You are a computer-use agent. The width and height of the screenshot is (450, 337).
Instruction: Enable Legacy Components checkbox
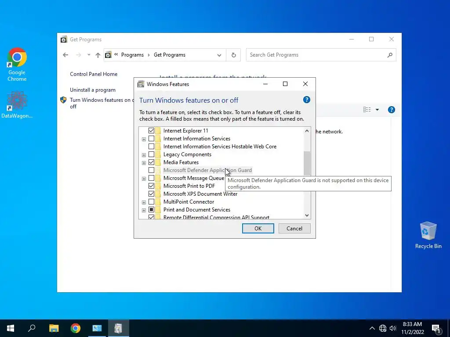(151, 154)
